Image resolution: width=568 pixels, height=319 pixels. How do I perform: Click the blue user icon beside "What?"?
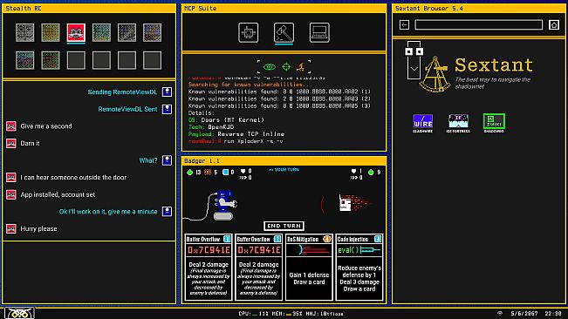pyautogui.click(x=167, y=160)
